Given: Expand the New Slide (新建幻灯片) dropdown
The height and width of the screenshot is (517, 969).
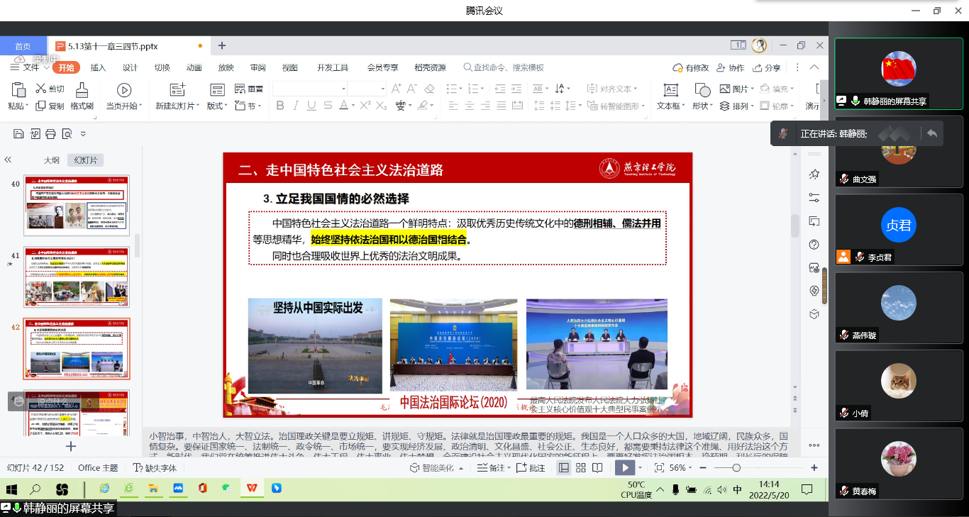Looking at the screenshot, I should tap(197, 106).
